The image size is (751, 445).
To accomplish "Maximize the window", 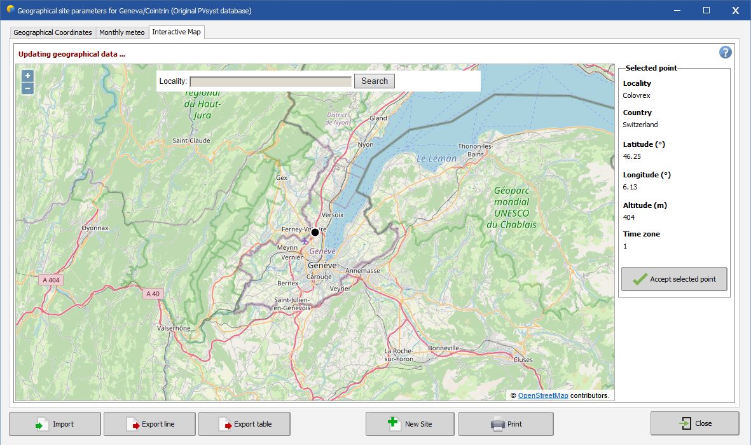I will point(706,10).
